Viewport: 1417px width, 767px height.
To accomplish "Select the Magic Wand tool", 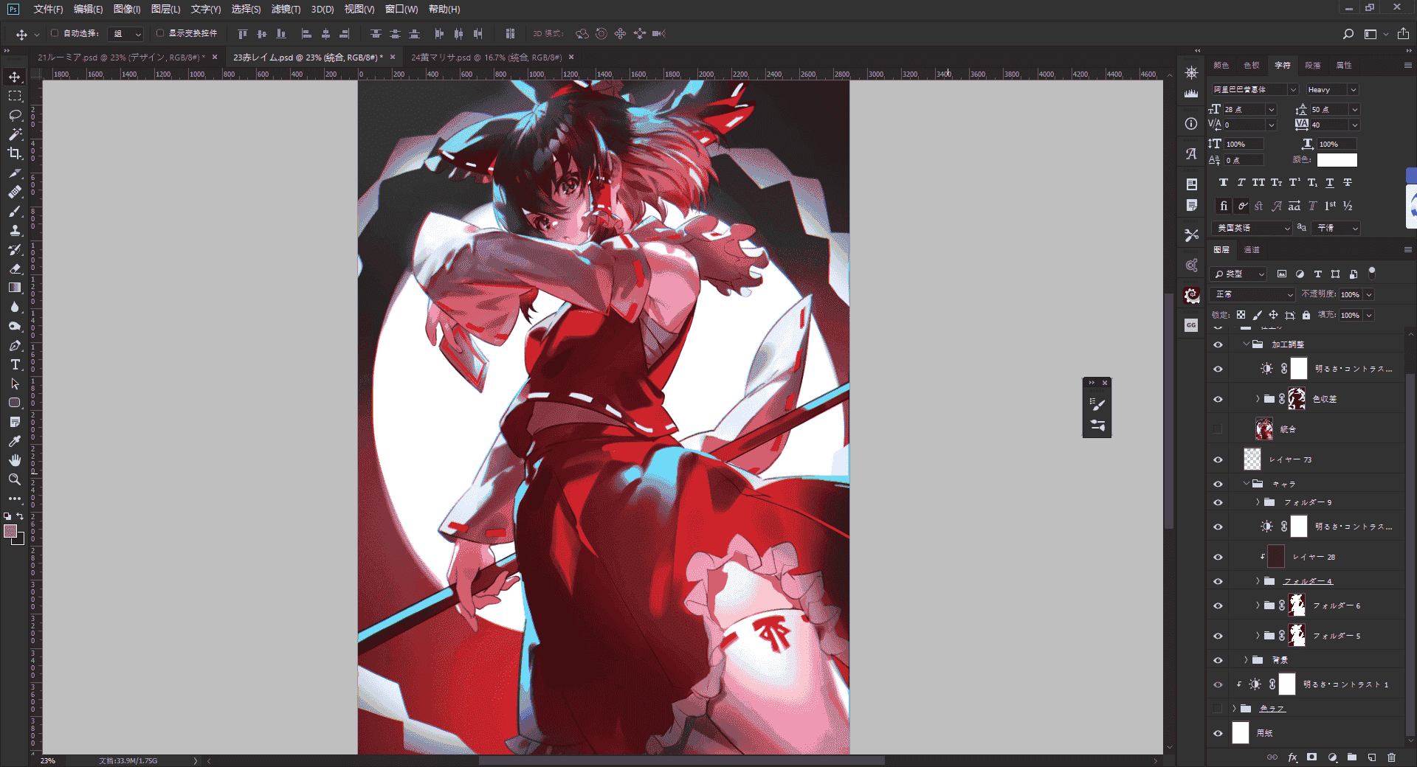I will pos(15,134).
